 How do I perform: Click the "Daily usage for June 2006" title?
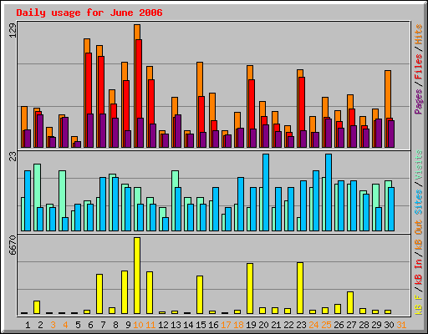[x=89, y=13]
